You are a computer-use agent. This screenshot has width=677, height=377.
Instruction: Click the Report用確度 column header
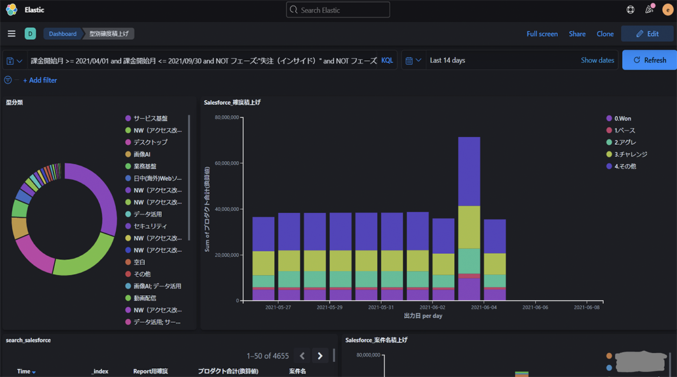pyautogui.click(x=151, y=372)
